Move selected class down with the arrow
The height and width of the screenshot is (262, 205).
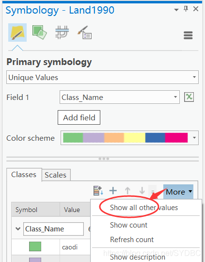[142, 191]
